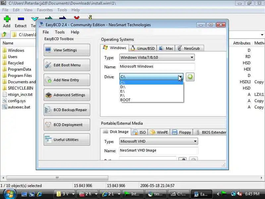Switch to the ISO tab

point(139,132)
